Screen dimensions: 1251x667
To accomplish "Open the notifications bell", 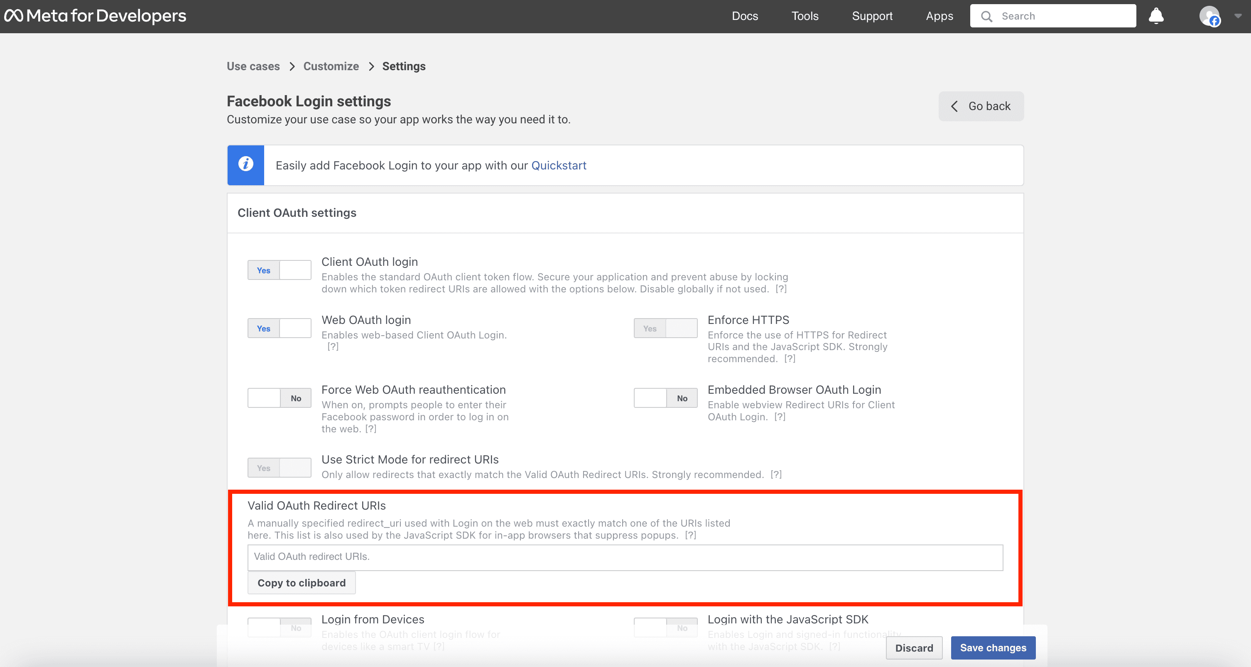I will tap(1156, 16).
